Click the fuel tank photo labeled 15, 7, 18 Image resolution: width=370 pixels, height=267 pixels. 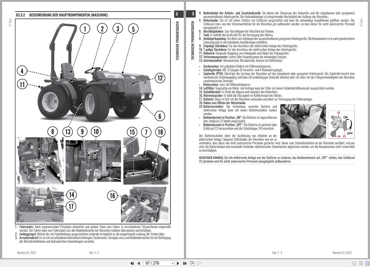(146, 161)
